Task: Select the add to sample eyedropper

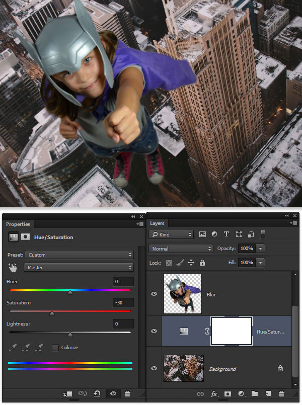Action: coord(26,348)
